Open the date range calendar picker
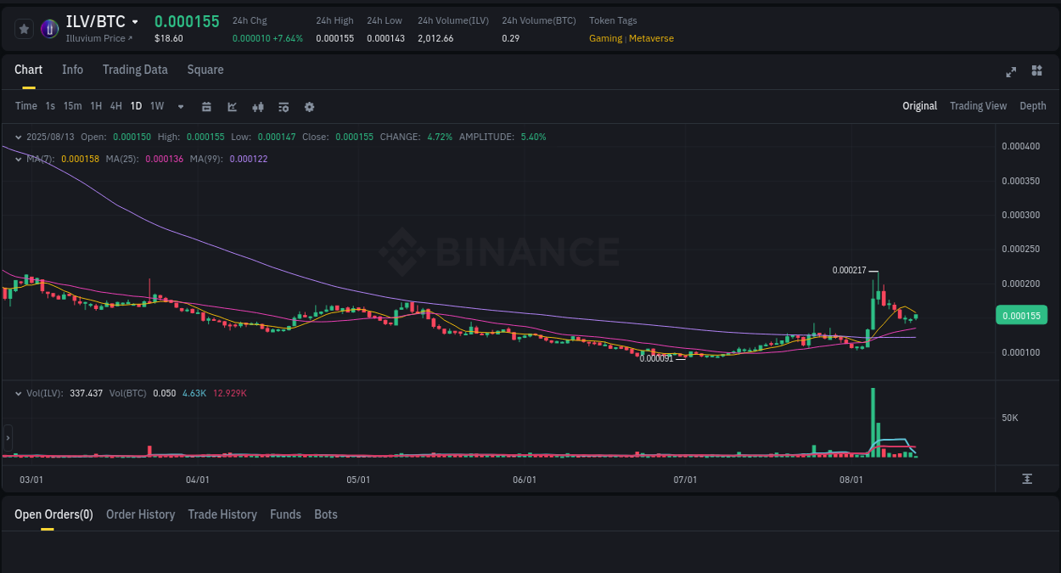 pos(206,106)
